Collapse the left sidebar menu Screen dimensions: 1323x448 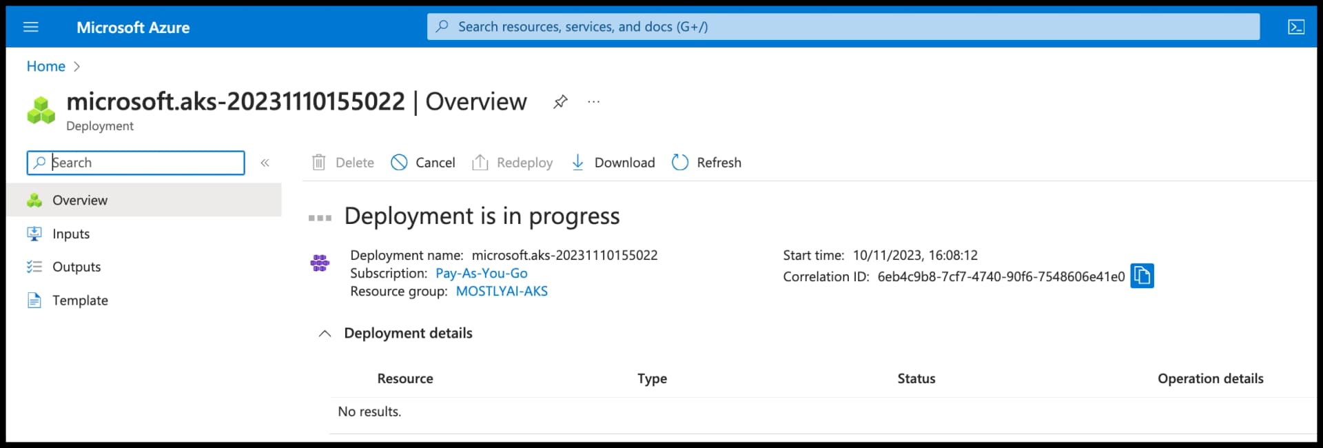click(265, 163)
